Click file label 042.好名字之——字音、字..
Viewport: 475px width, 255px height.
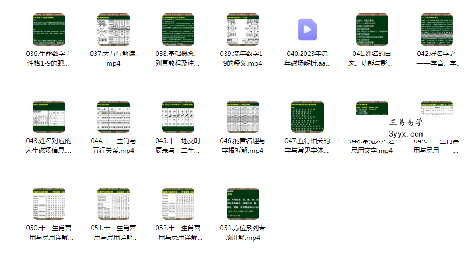[438, 59]
